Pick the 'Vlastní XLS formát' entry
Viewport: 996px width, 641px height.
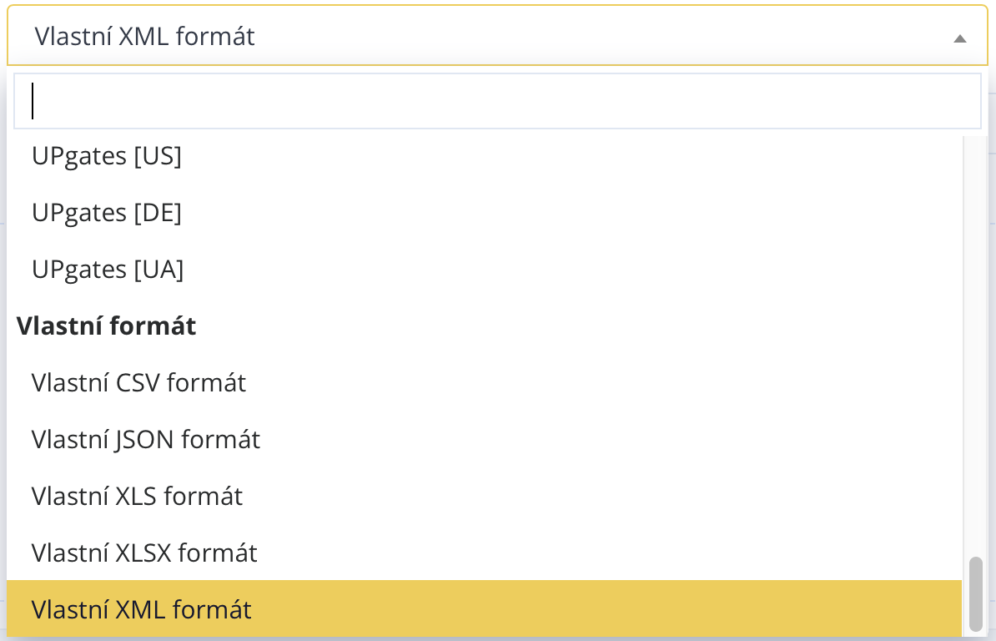tap(137, 497)
